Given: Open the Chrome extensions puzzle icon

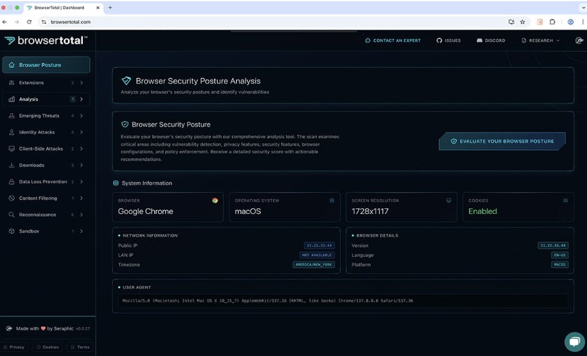Looking at the screenshot, I should click(x=552, y=22).
